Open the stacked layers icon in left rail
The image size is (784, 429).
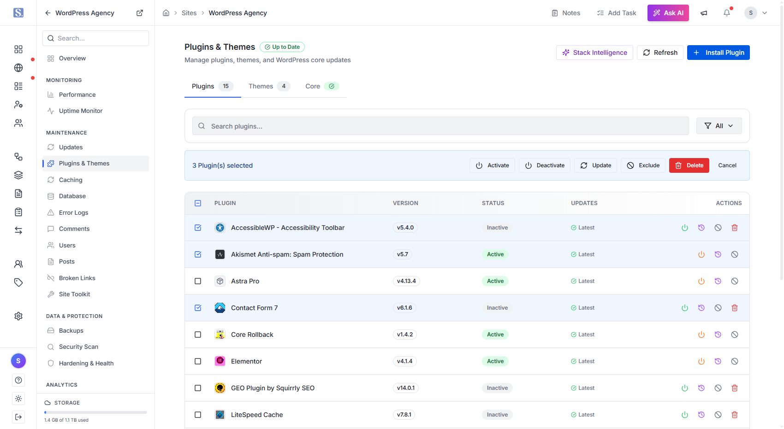coord(18,175)
